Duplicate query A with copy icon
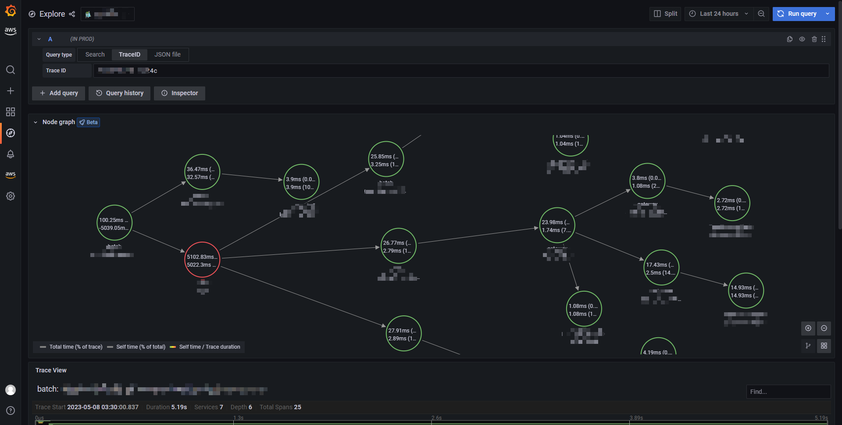The width and height of the screenshot is (842, 425). pyautogui.click(x=790, y=39)
